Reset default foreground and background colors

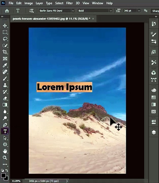(2, 170)
